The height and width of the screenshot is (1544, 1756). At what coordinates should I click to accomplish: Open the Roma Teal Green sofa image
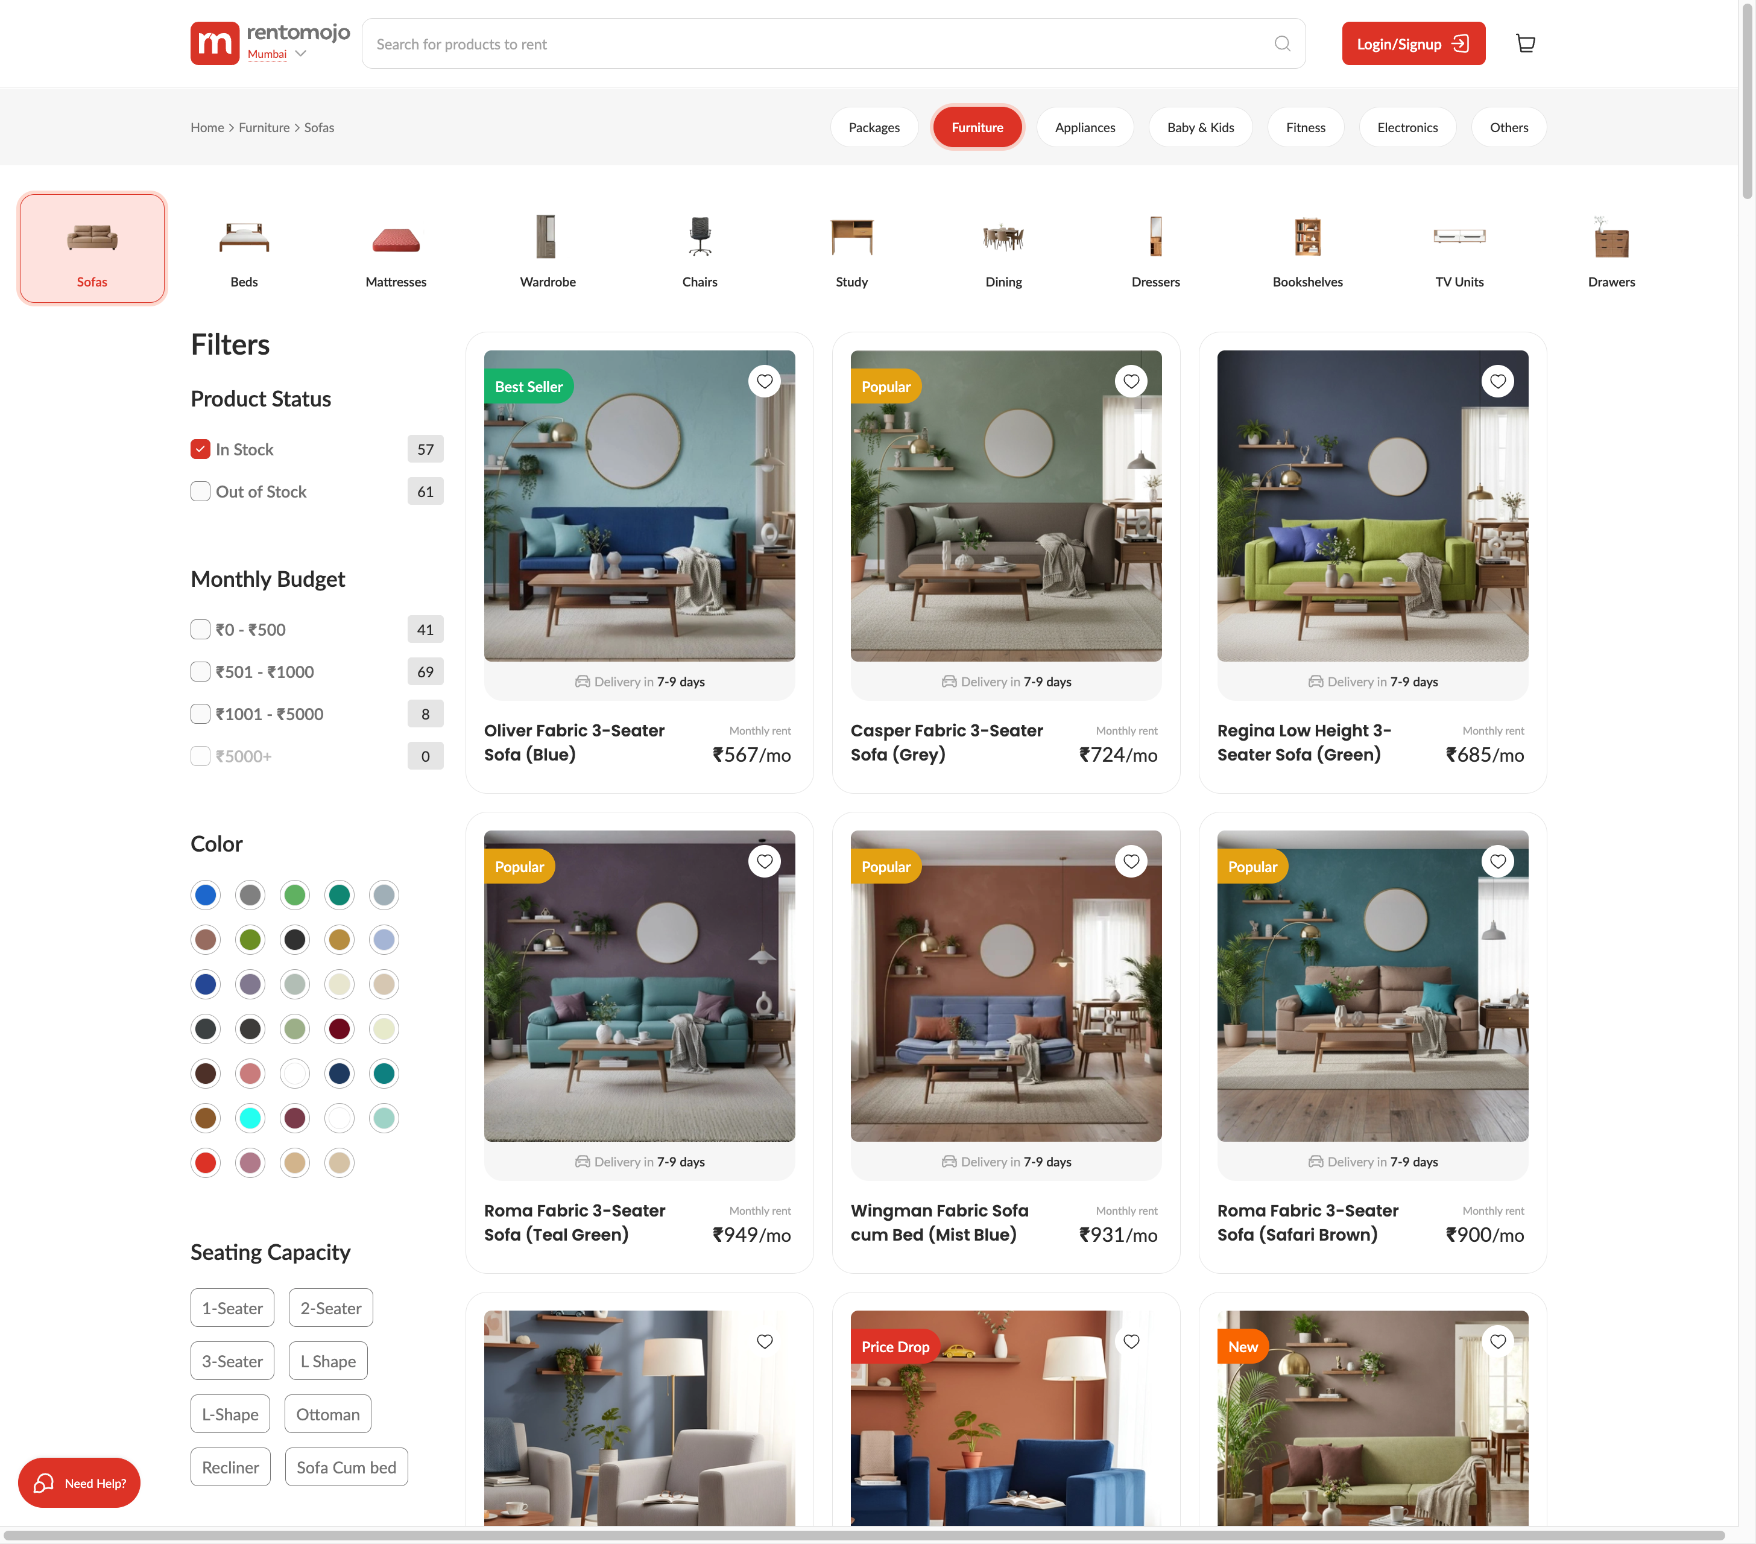(639, 986)
